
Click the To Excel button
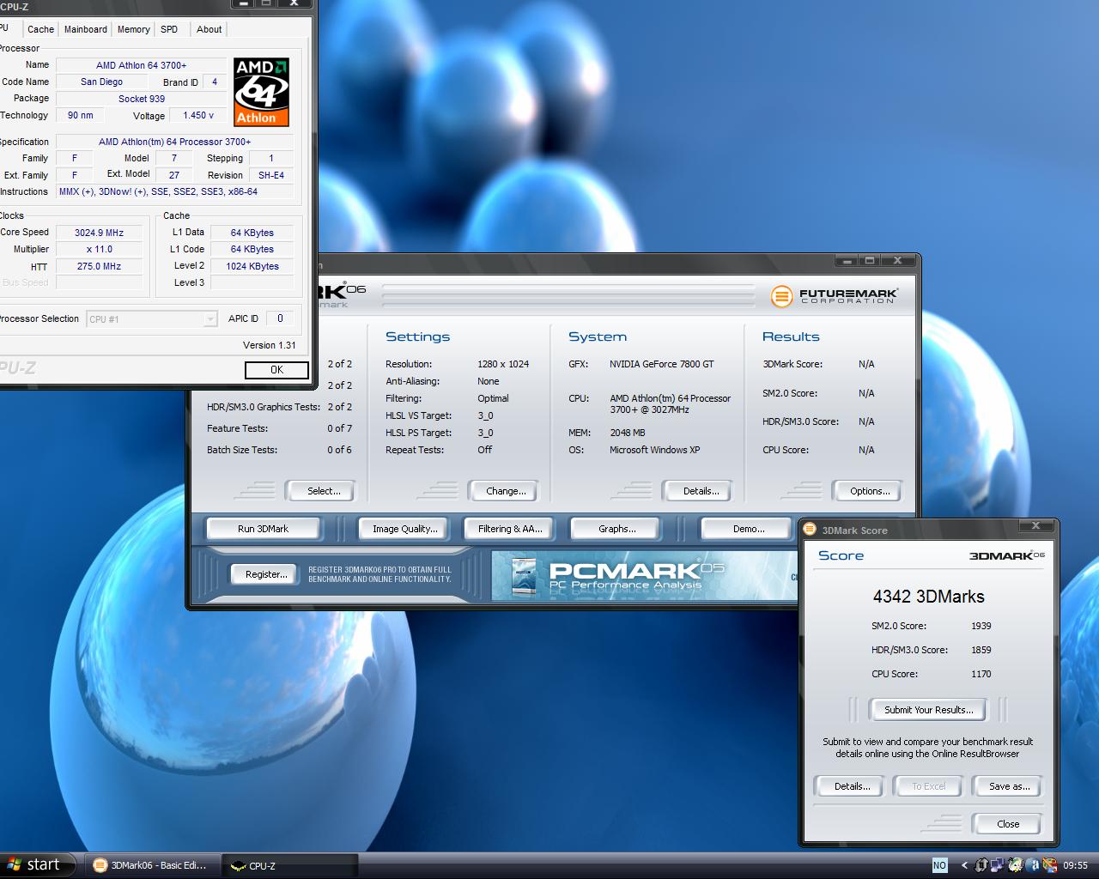click(928, 786)
